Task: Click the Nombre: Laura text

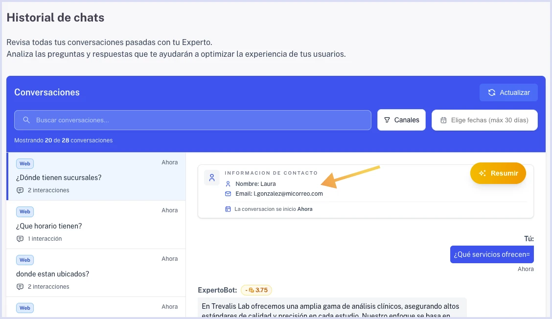Action: (x=255, y=184)
